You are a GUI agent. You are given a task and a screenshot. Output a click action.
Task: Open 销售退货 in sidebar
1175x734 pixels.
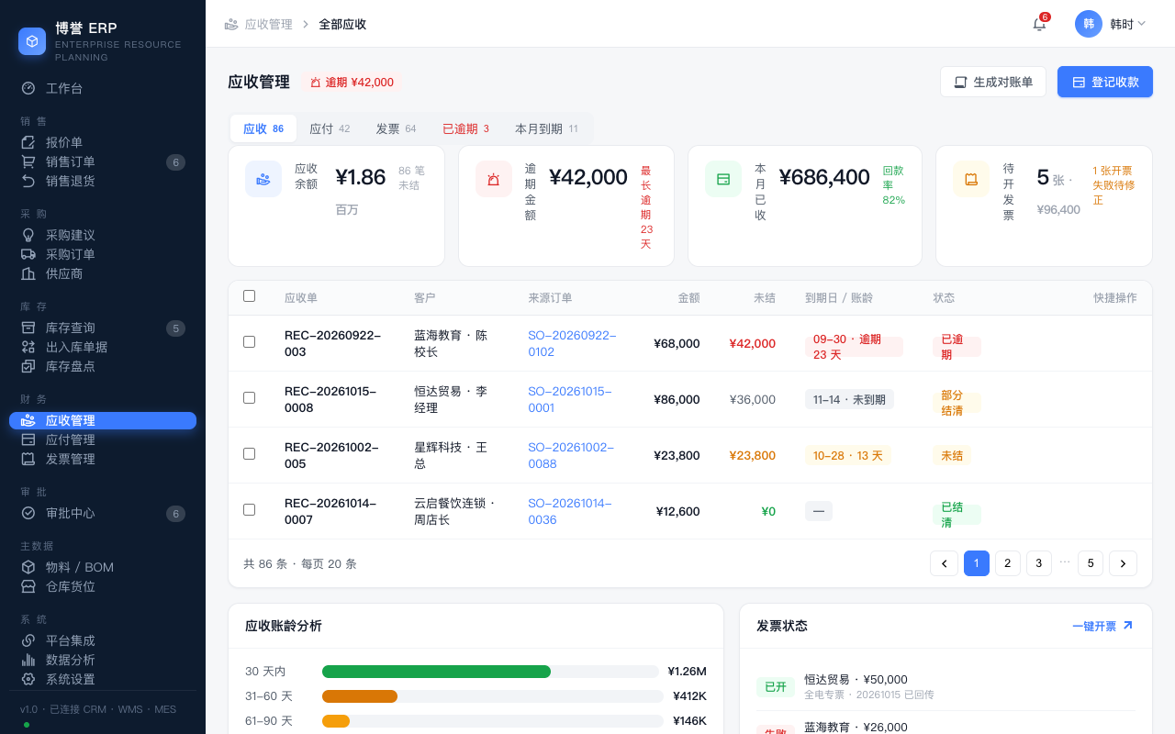(103, 181)
